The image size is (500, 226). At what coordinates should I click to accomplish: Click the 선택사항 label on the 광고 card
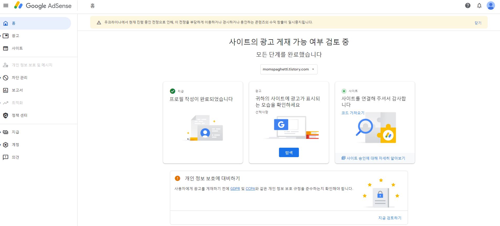pyautogui.click(x=262, y=112)
